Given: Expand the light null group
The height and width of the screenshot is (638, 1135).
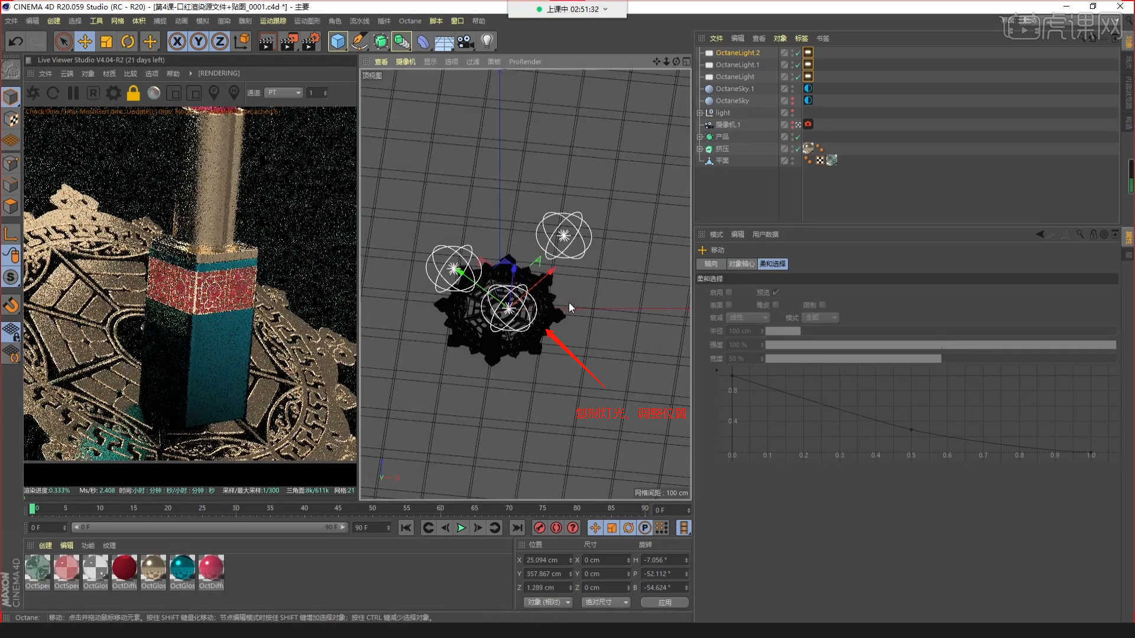Looking at the screenshot, I should coord(700,113).
